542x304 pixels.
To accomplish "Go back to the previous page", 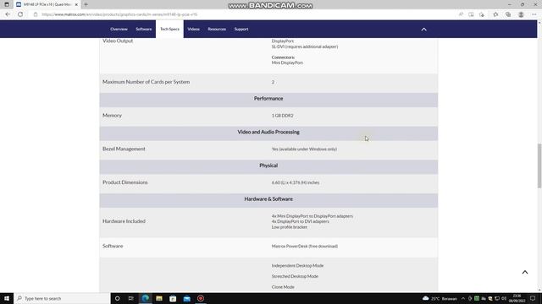I will pyautogui.click(x=8, y=14).
